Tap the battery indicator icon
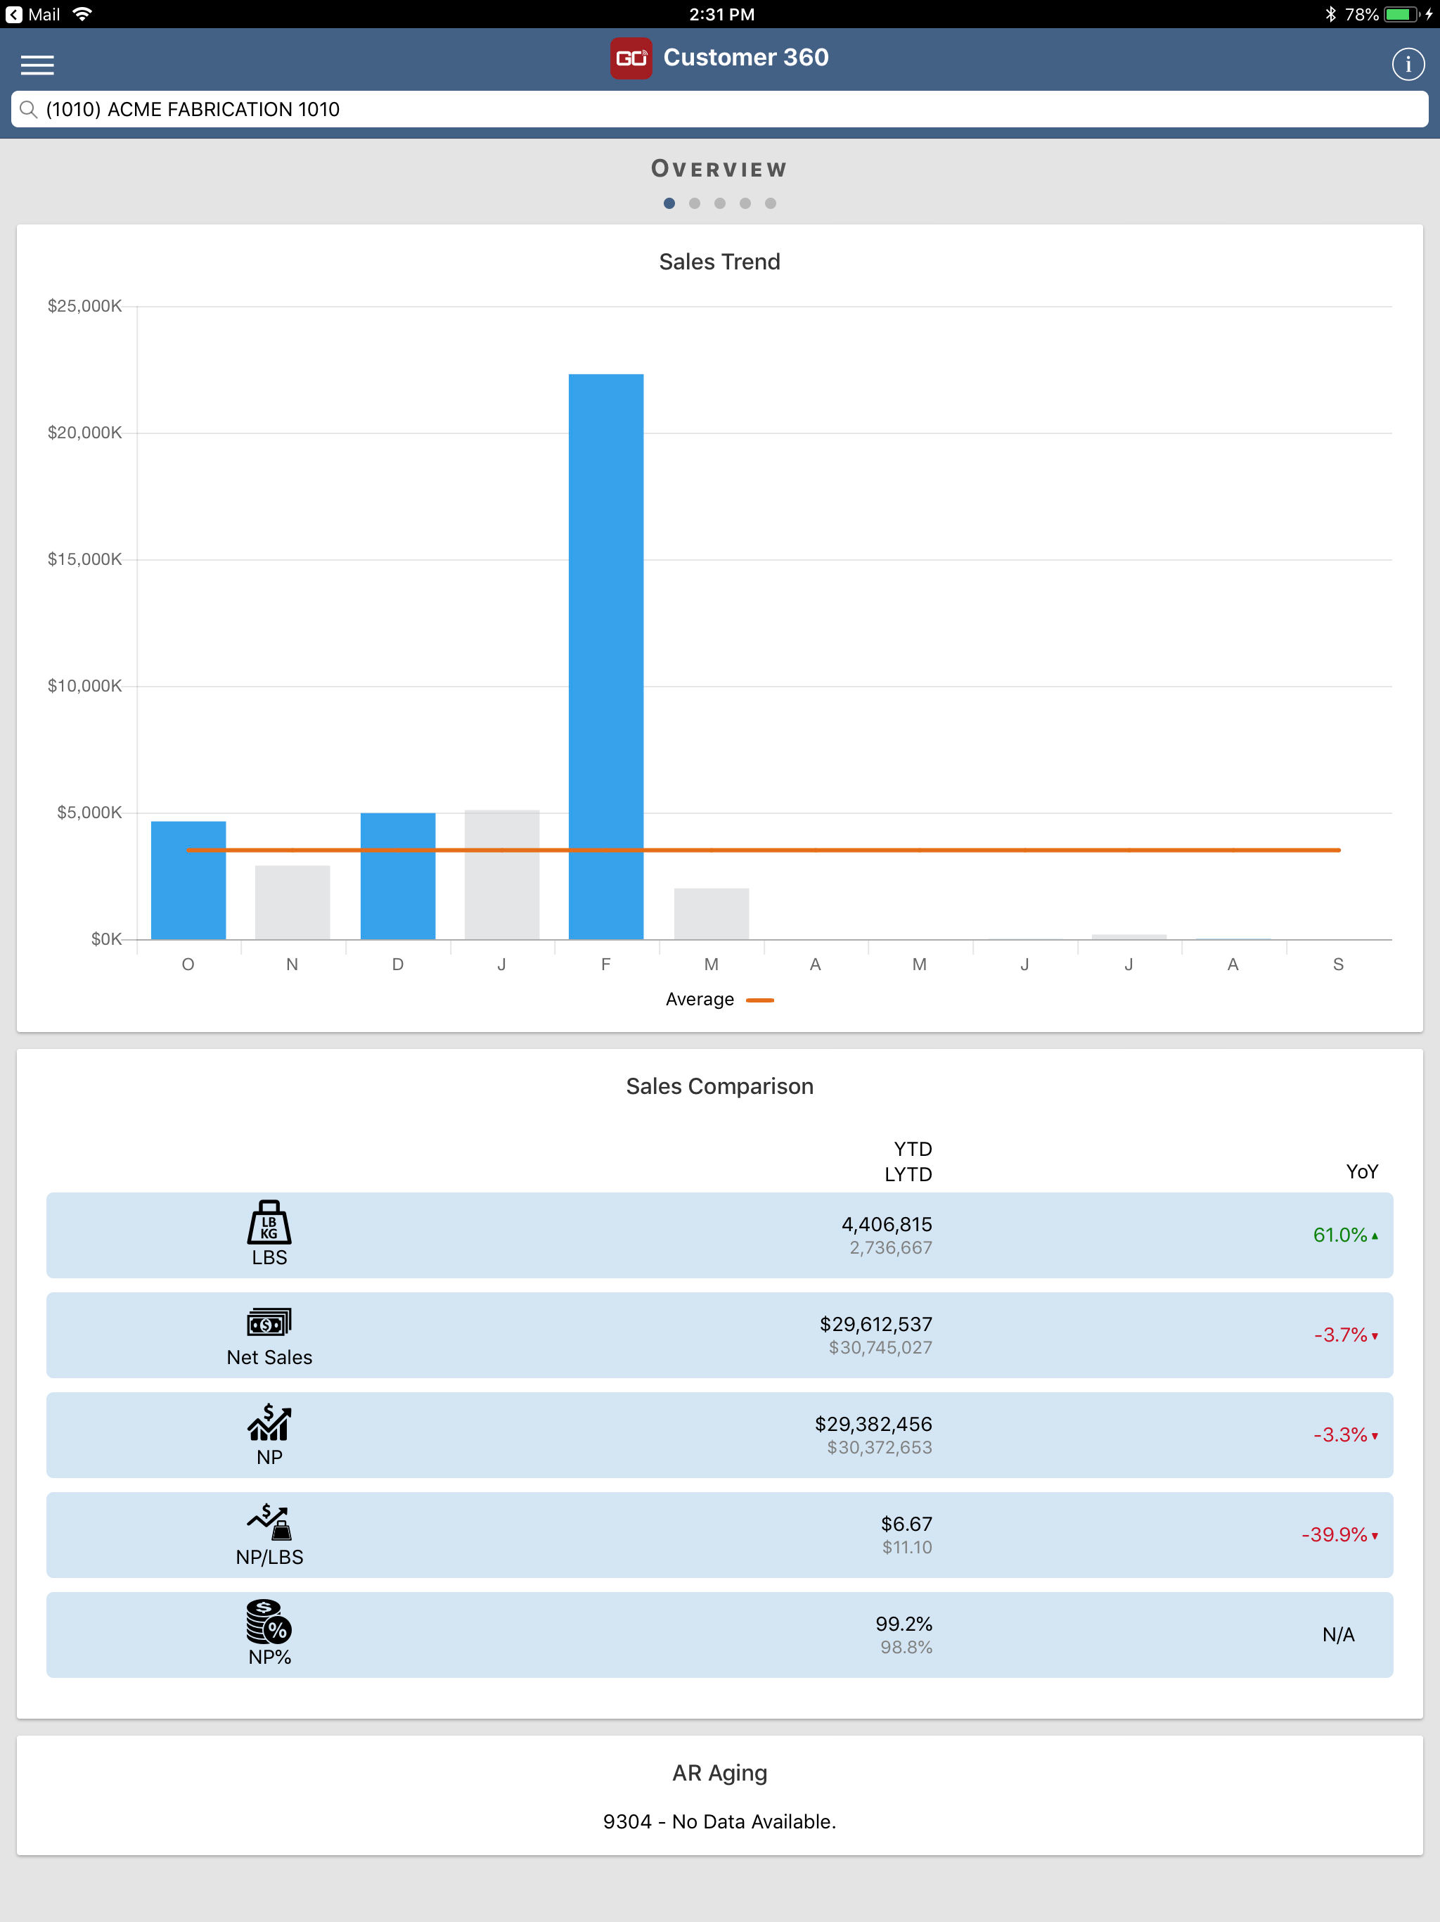This screenshot has width=1440, height=1922. [x=1402, y=14]
